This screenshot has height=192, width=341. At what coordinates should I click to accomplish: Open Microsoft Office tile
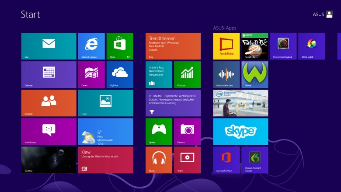[226, 160]
